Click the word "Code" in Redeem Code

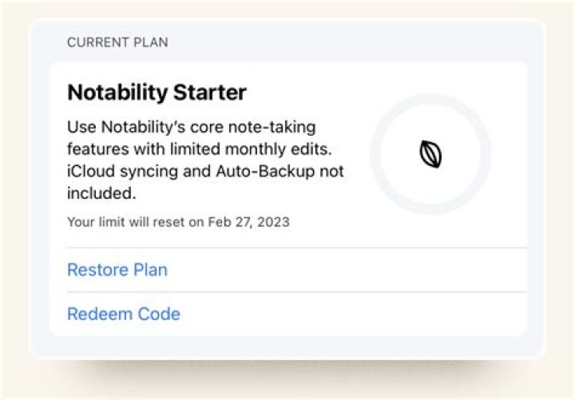[159, 314]
